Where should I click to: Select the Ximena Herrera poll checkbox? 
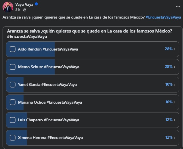point(13,138)
